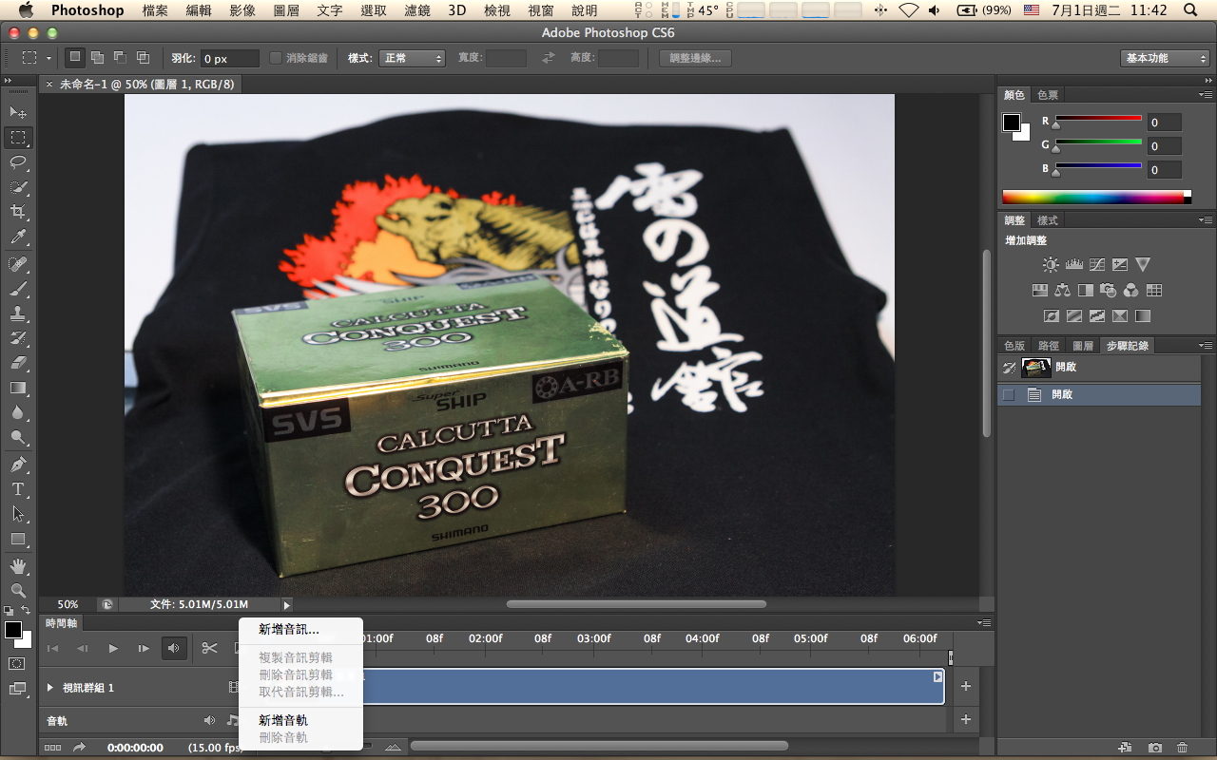Select the Eyedropper tool
The width and height of the screenshot is (1217, 760).
18,237
